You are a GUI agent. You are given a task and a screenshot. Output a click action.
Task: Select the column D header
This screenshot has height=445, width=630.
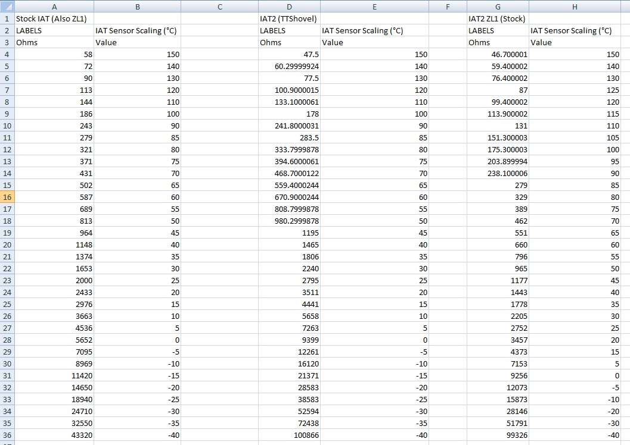(x=289, y=7)
